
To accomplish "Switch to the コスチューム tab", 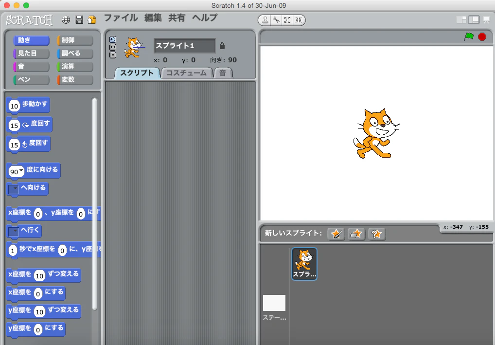I will [187, 73].
